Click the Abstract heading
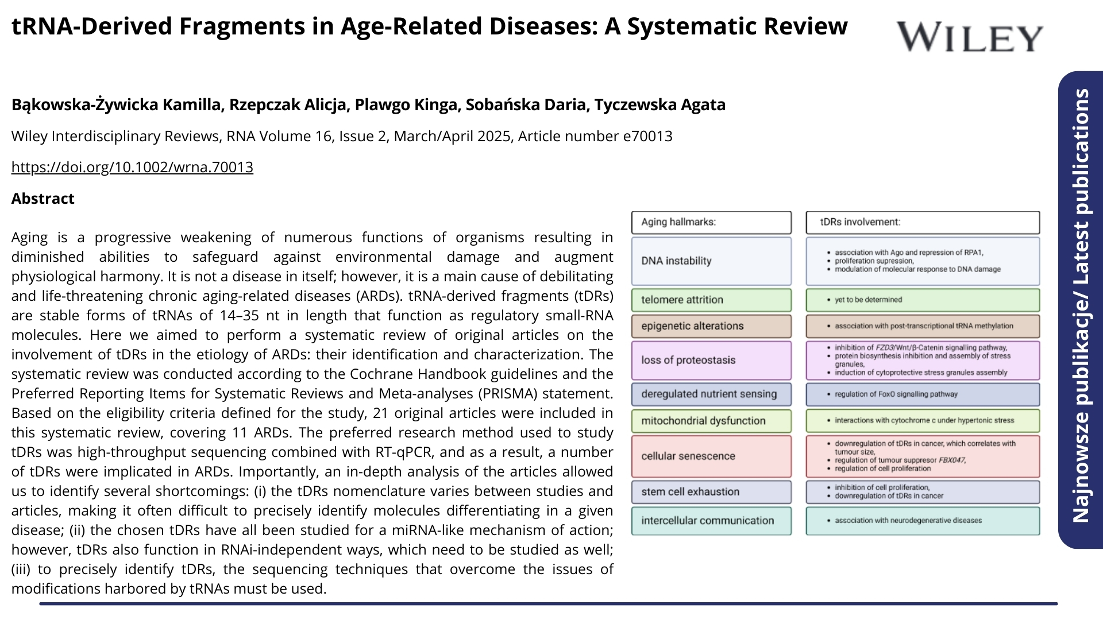Screen dimensions: 1103x620 point(43,199)
